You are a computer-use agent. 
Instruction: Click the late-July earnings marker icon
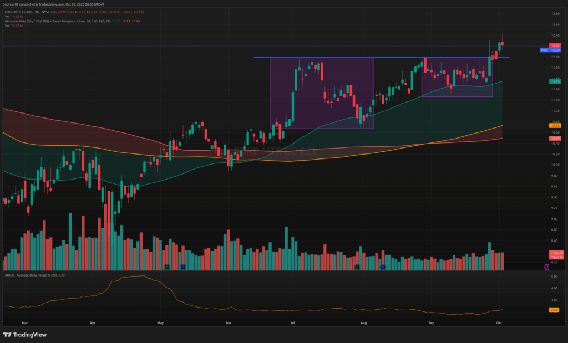tap(357, 267)
